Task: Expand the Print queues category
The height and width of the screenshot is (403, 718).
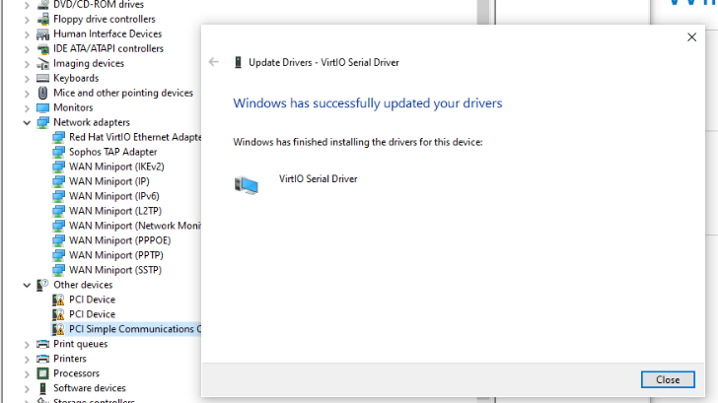Action: [27, 344]
